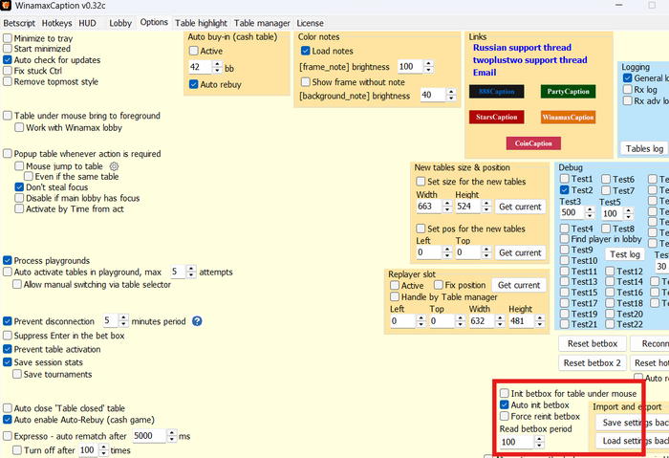Viewport: 669px width, 458px height.
Task: Enable Force reinit betbox checkbox
Action: [x=505, y=416]
